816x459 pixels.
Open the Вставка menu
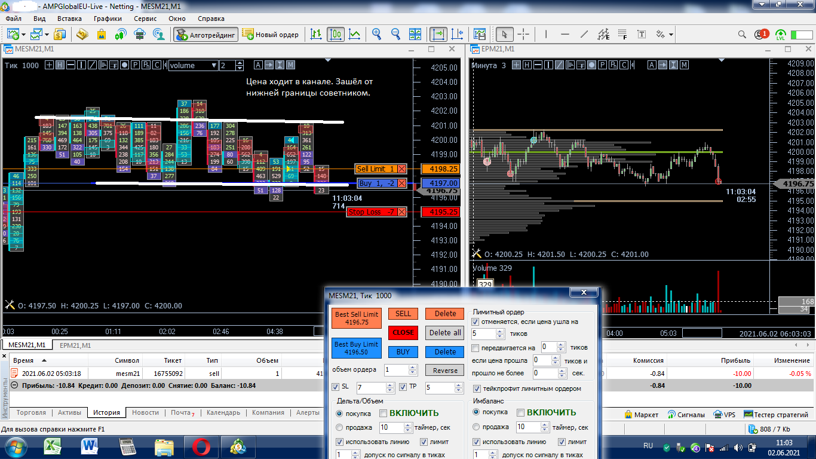[69, 19]
